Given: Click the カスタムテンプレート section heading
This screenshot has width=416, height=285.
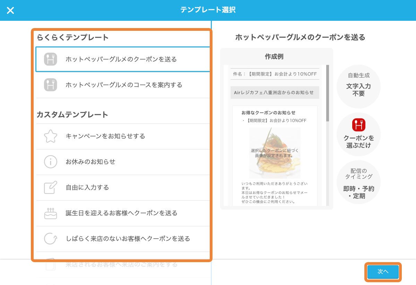Looking at the screenshot, I should click(72, 115).
